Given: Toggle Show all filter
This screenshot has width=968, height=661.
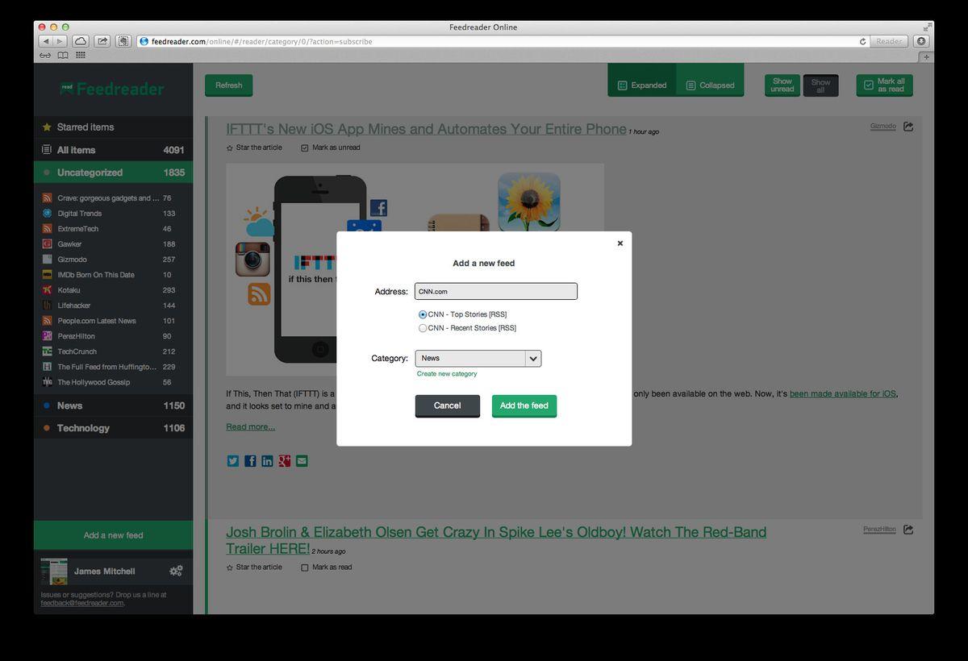Looking at the screenshot, I should [x=820, y=85].
